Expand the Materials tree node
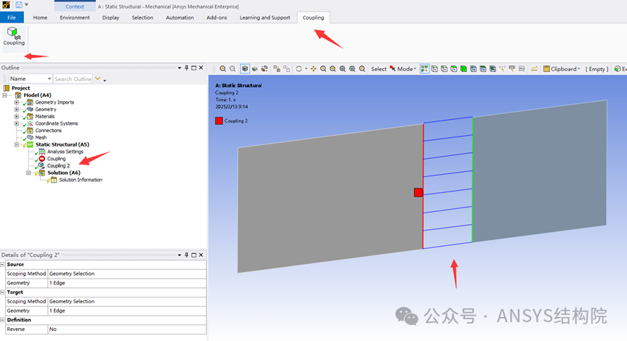This screenshot has width=627, height=341. coord(17,116)
